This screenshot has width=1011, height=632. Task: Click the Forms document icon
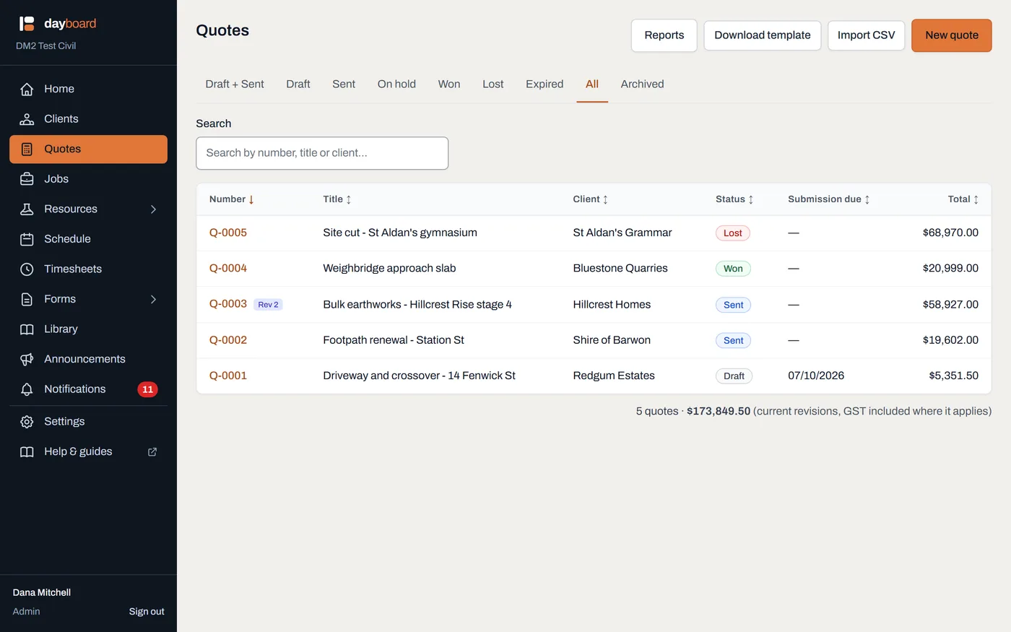click(x=27, y=299)
